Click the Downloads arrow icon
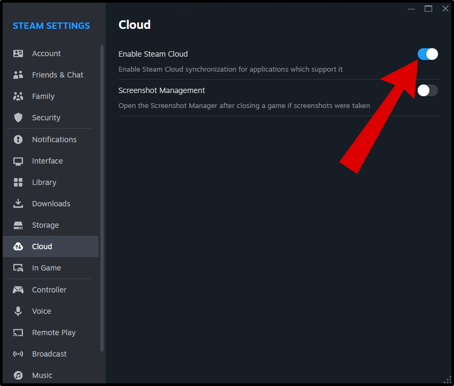 click(x=18, y=204)
